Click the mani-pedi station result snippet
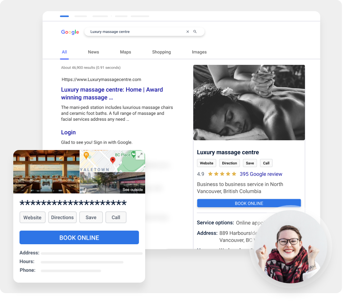The height and width of the screenshot is (306, 343). coord(117,113)
